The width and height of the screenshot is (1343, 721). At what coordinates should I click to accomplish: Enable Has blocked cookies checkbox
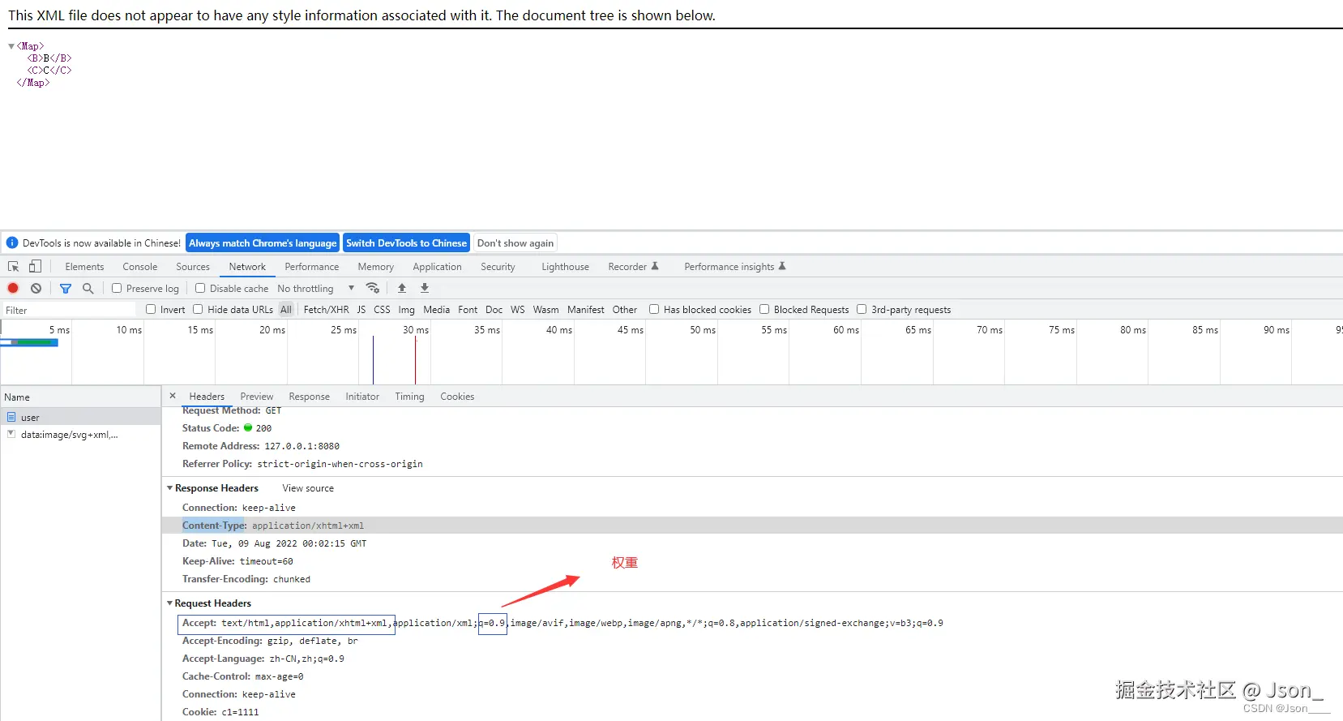pyautogui.click(x=654, y=309)
